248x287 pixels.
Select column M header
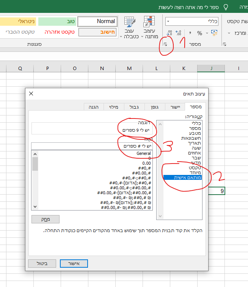click(x=129, y=69)
